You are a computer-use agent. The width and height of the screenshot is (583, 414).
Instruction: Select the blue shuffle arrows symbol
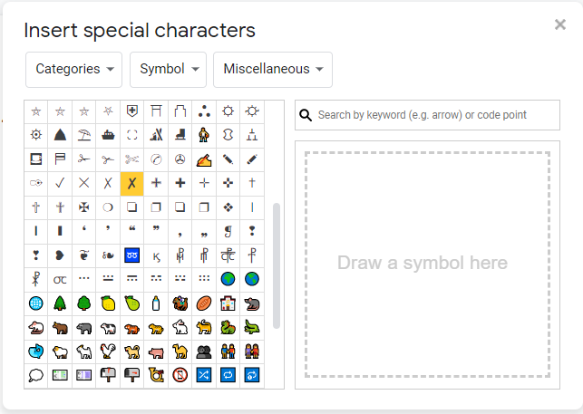click(x=204, y=375)
